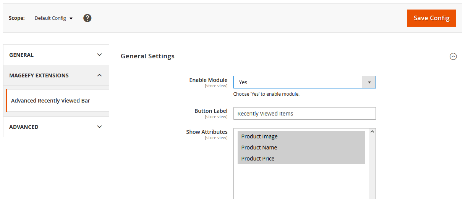468x199 pixels.
Task: Click the Show Attributes scroll up arrow
Action: click(x=372, y=132)
